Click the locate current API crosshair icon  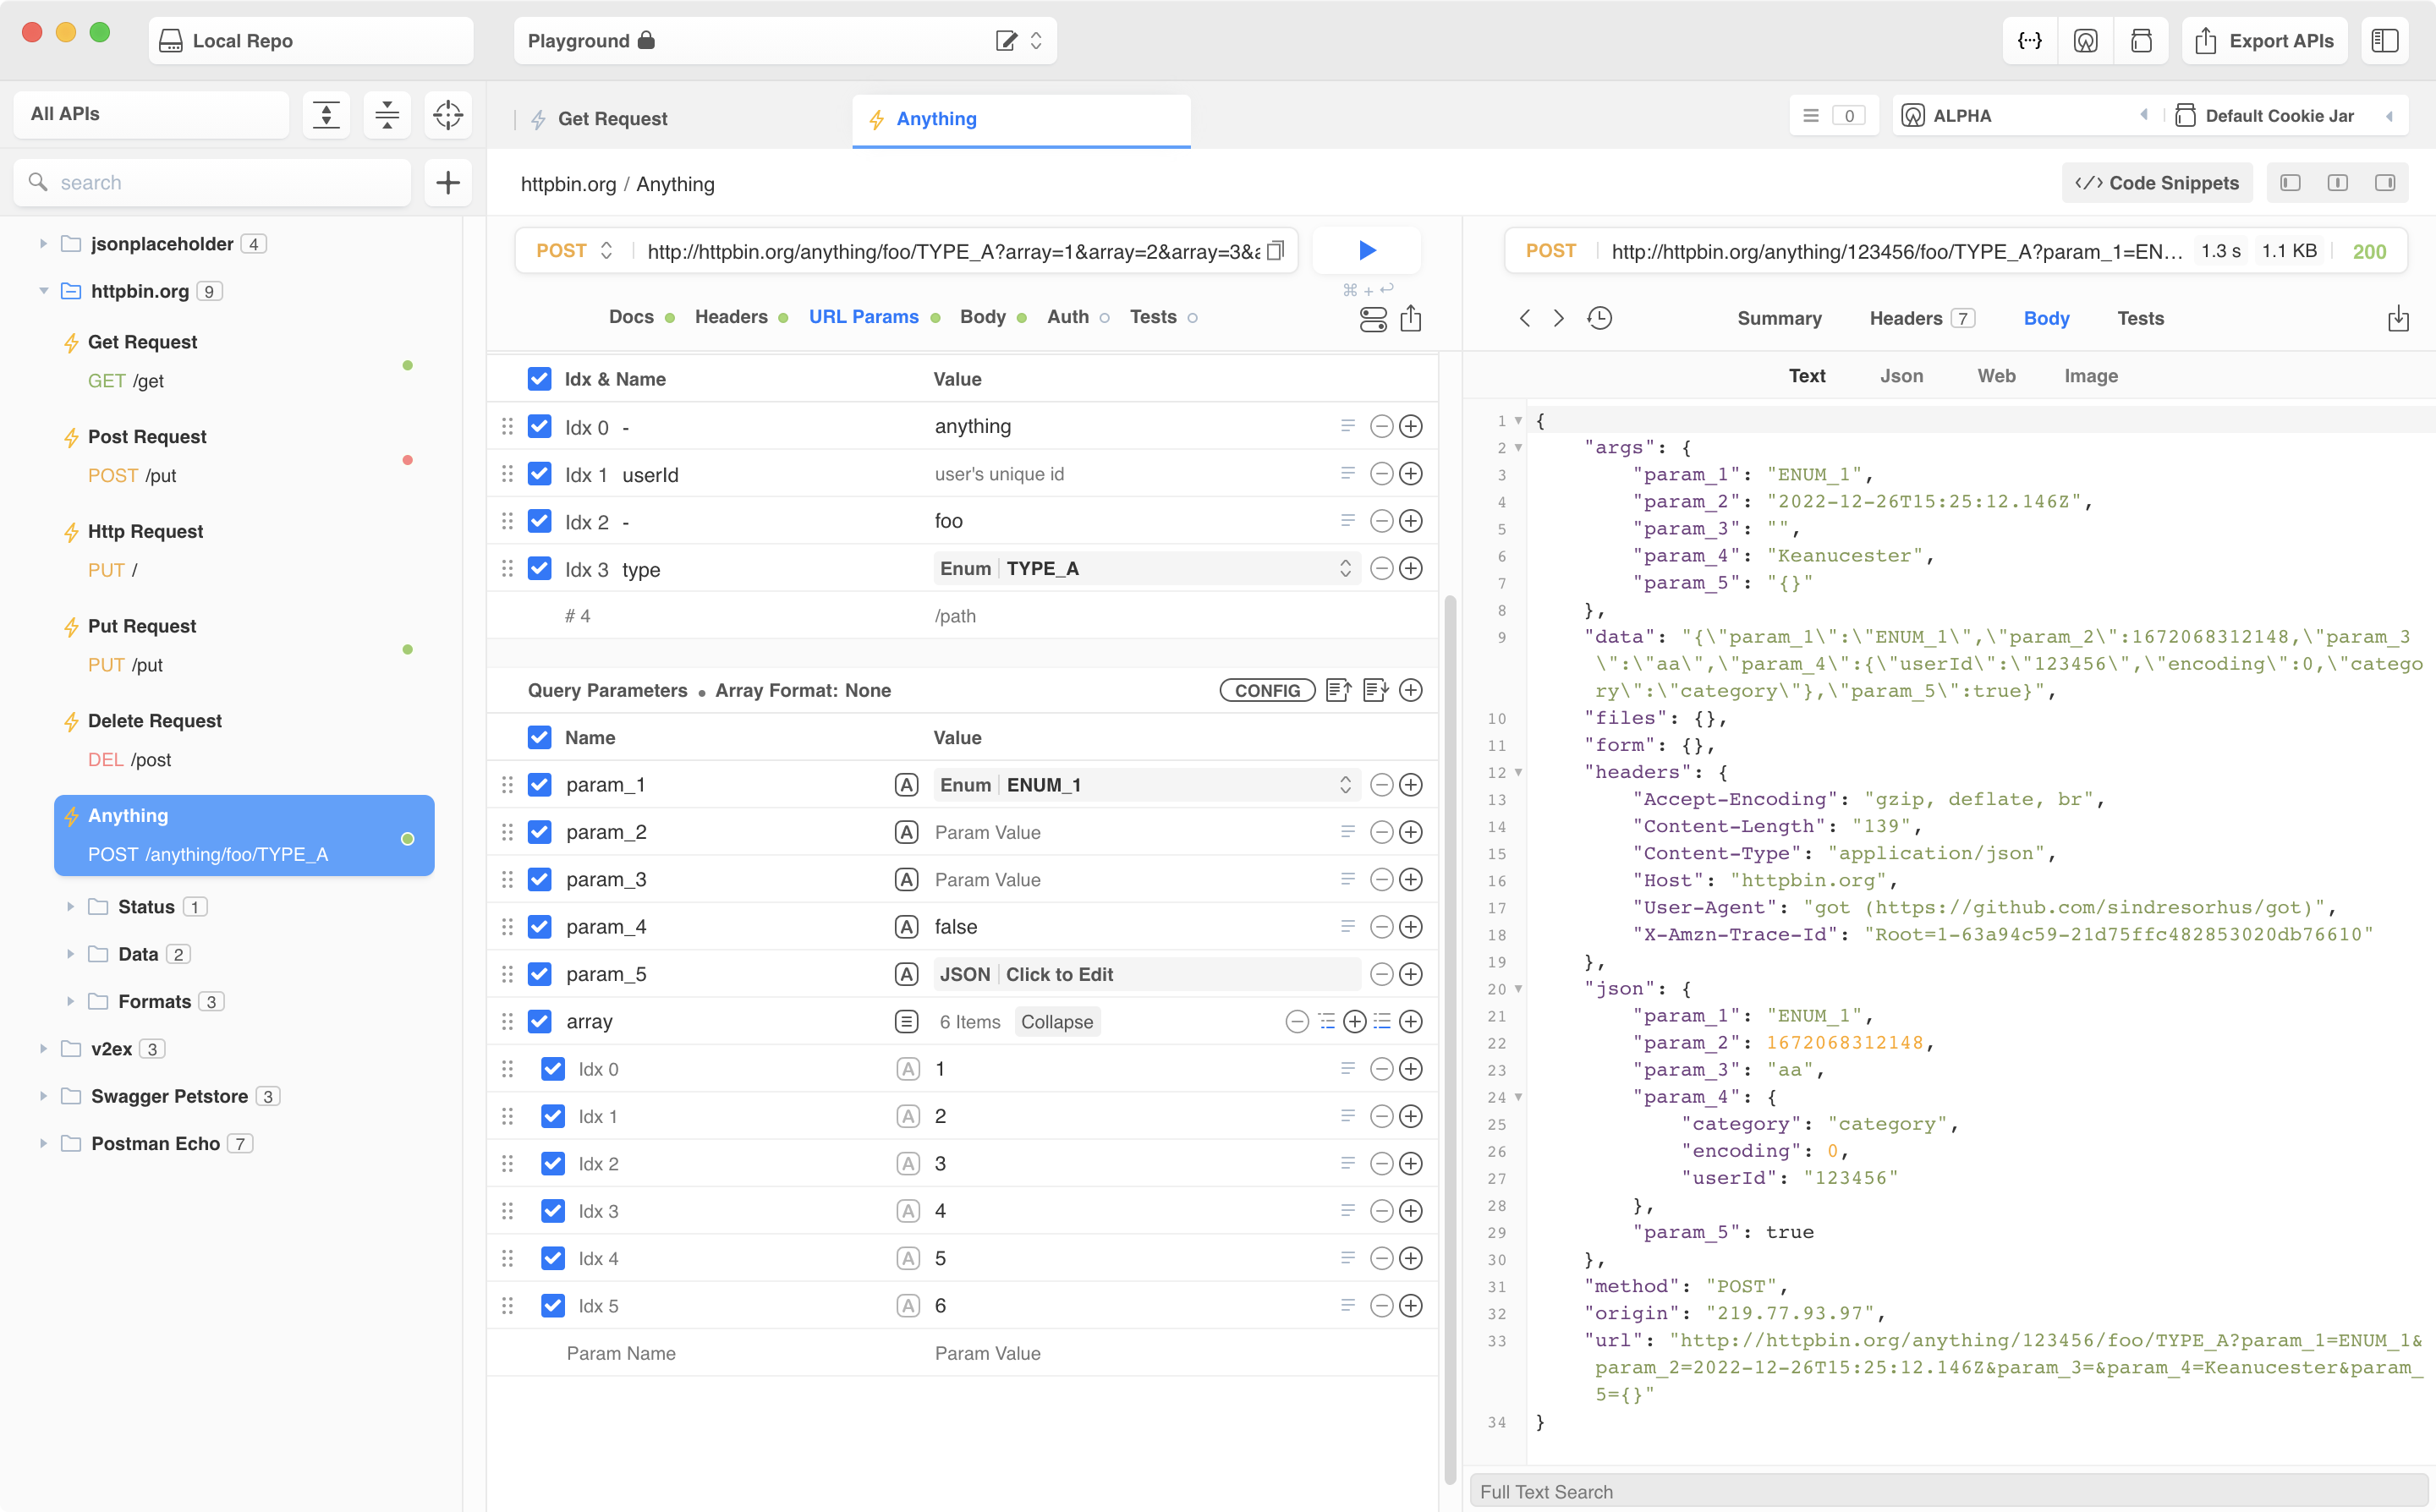click(x=448, y=114)
